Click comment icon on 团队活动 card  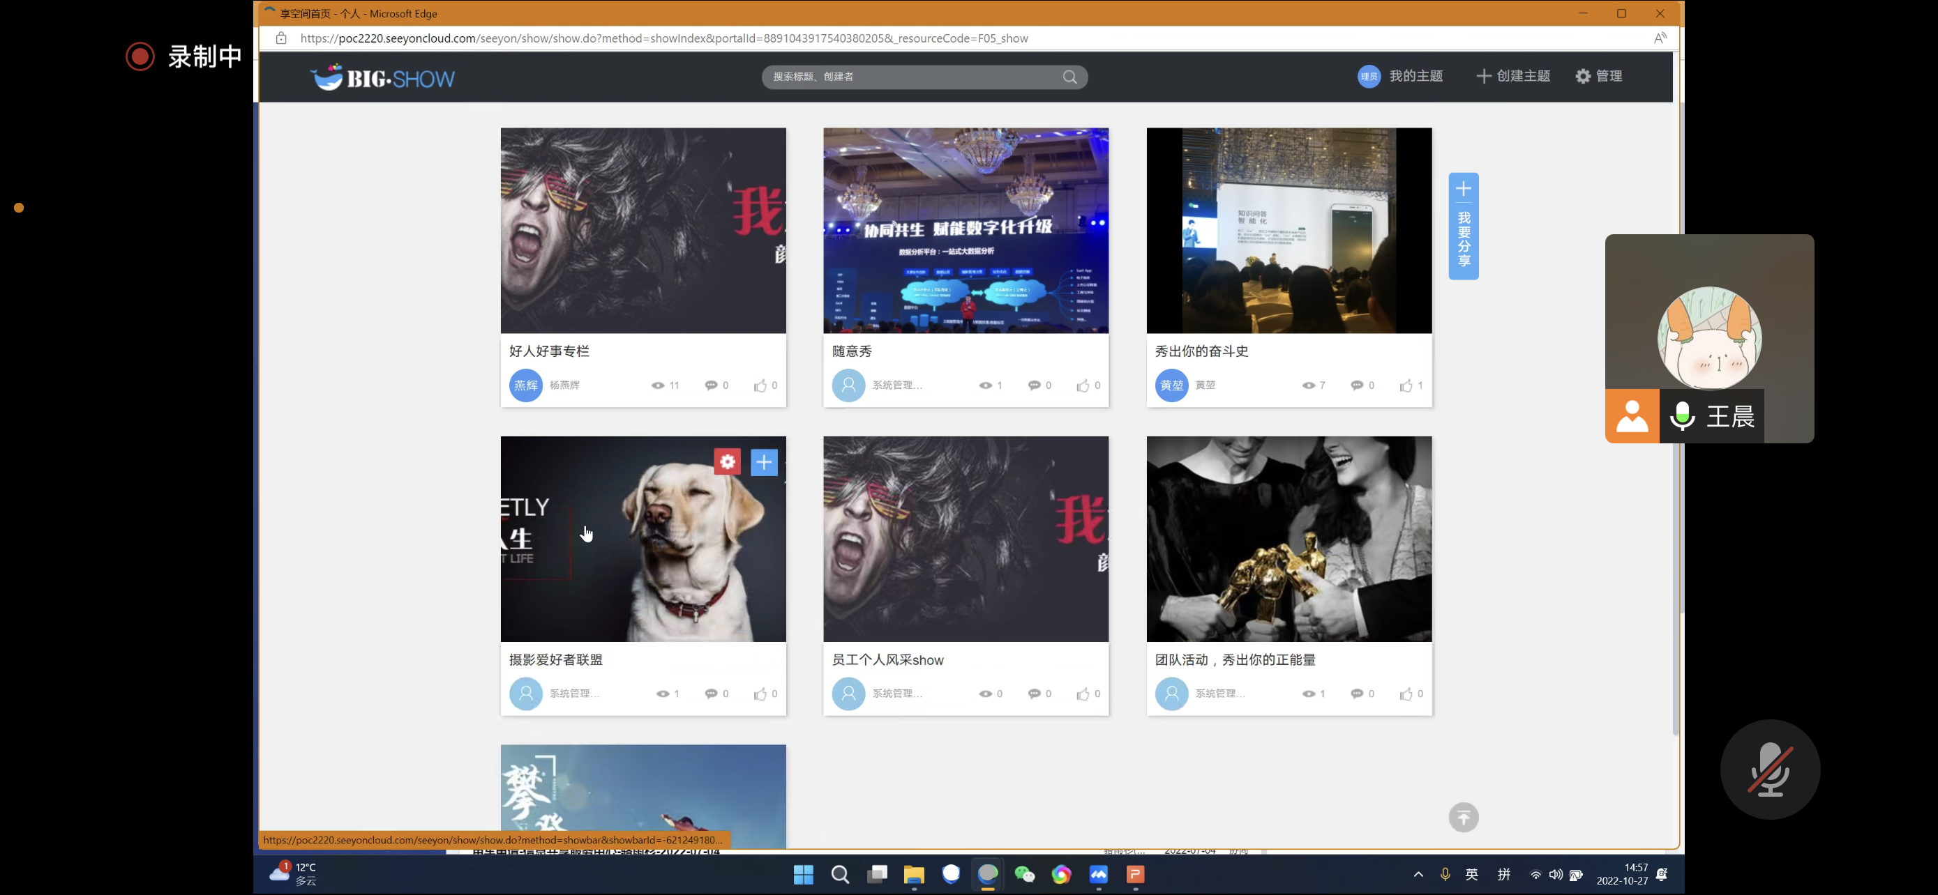click(x=1356, y=694)
